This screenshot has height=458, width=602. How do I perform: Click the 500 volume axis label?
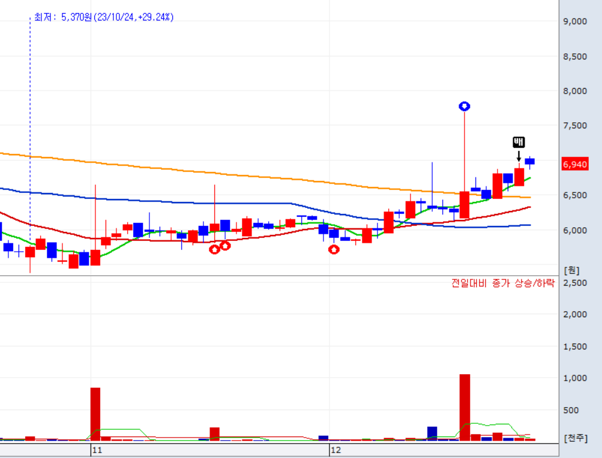coord(571,411)
